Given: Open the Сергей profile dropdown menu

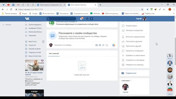Looking at the screenshot, I should (x=142, y=19).
